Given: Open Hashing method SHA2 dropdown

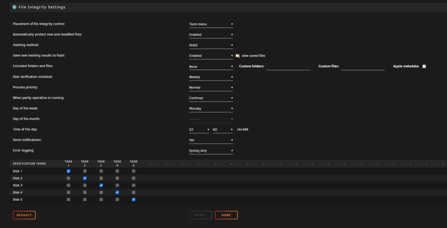Looking at the screenshot, I should click(211, 45).
